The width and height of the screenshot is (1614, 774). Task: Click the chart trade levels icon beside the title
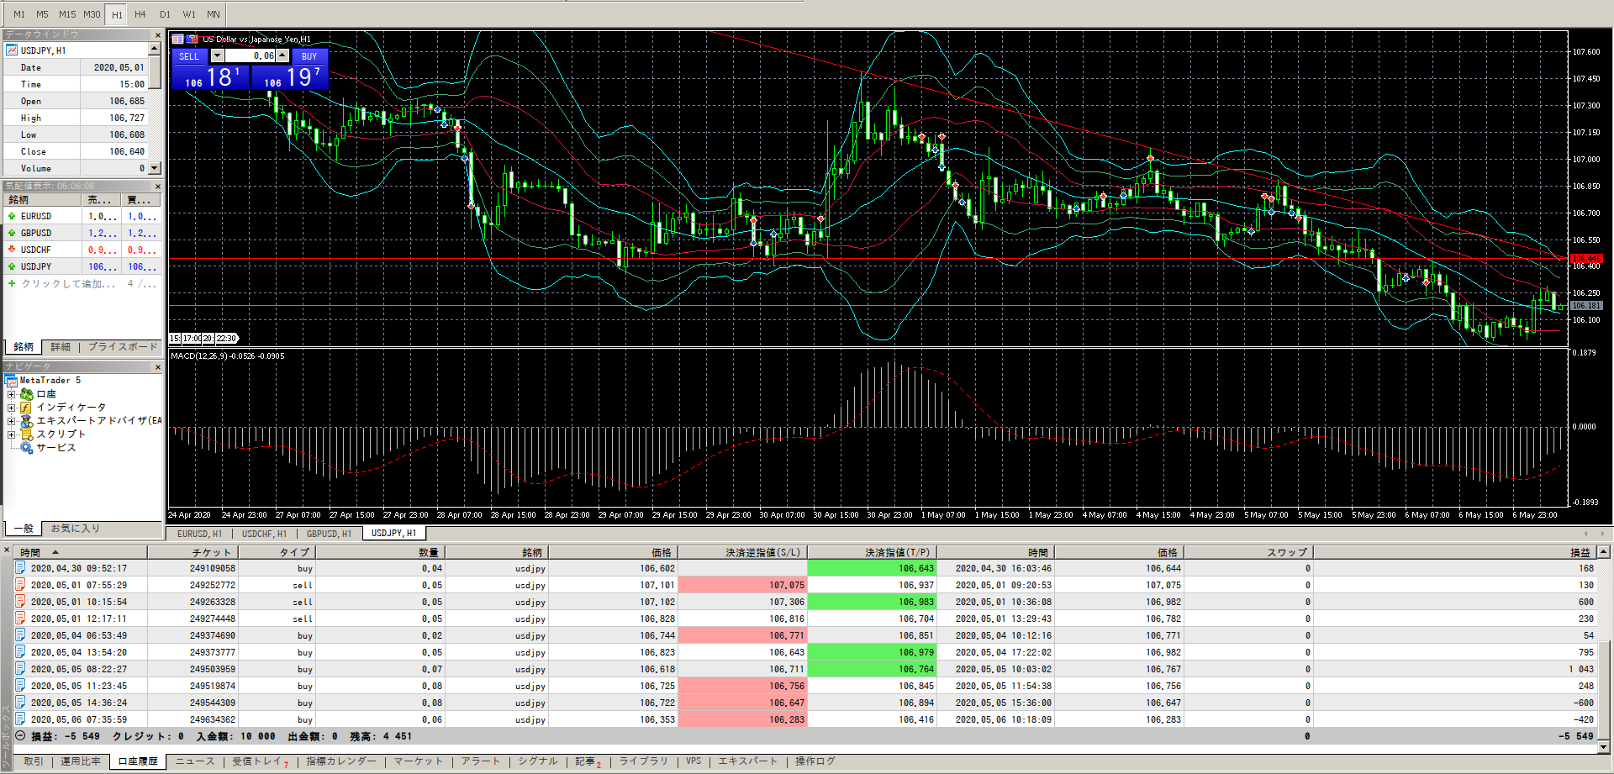pyautogui.click(x=192, y=39)
